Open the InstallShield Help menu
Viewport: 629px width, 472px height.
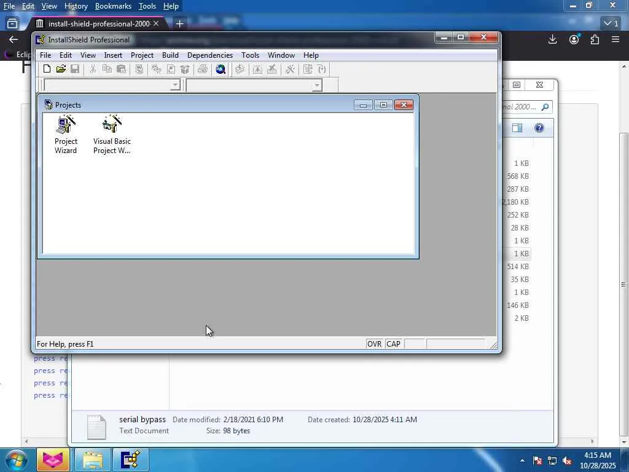click(x=311, y=55)
